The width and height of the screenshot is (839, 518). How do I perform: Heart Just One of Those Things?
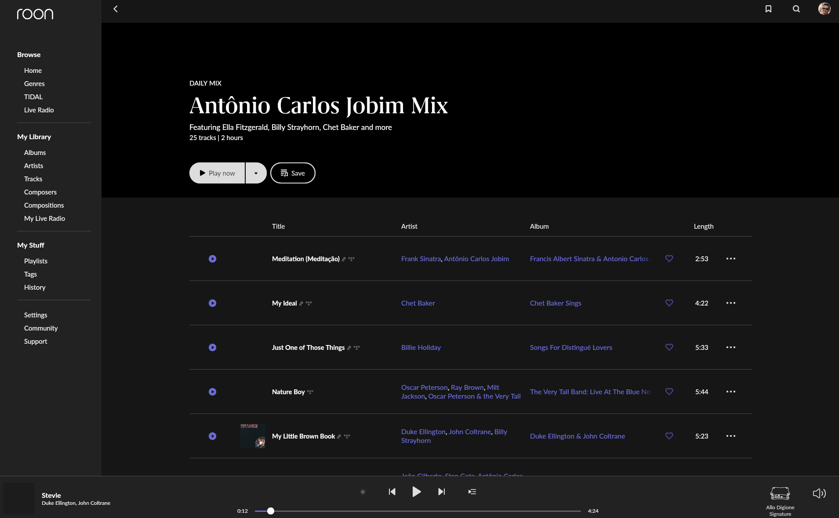click(669, 347)
